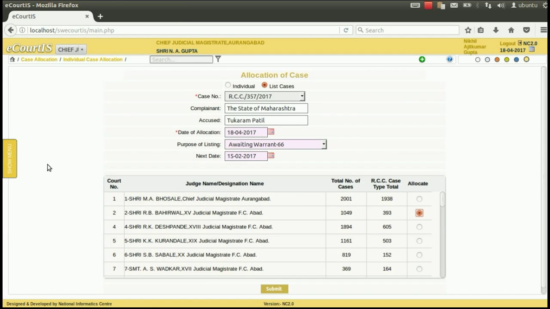Click the logout door icon
Image resolution: width=550 pixels, height=309 pixels.
click(519, 43)
